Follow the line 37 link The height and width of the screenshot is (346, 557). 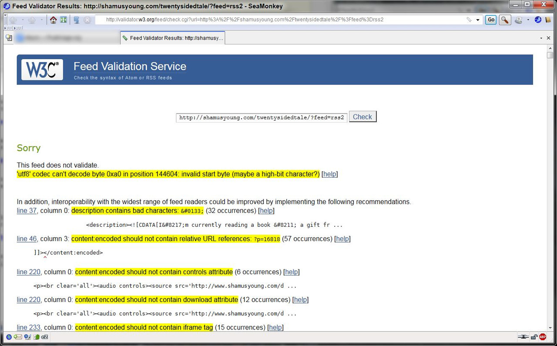(26, 210)
